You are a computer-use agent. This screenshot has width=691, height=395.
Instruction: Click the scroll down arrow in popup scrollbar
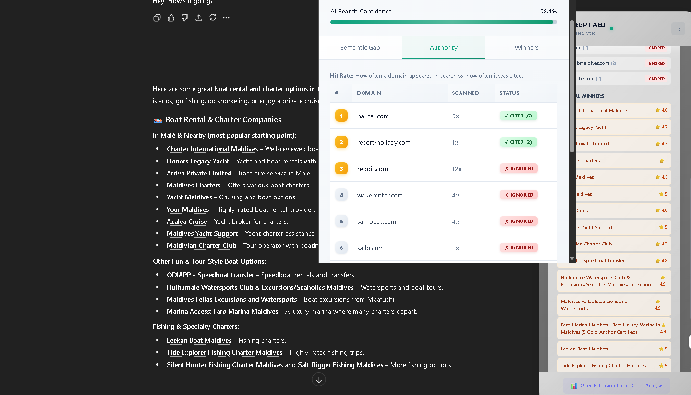(x=572, y=259)
